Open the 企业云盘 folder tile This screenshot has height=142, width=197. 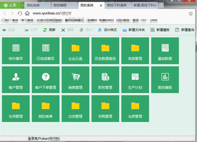tap(75, 51)
